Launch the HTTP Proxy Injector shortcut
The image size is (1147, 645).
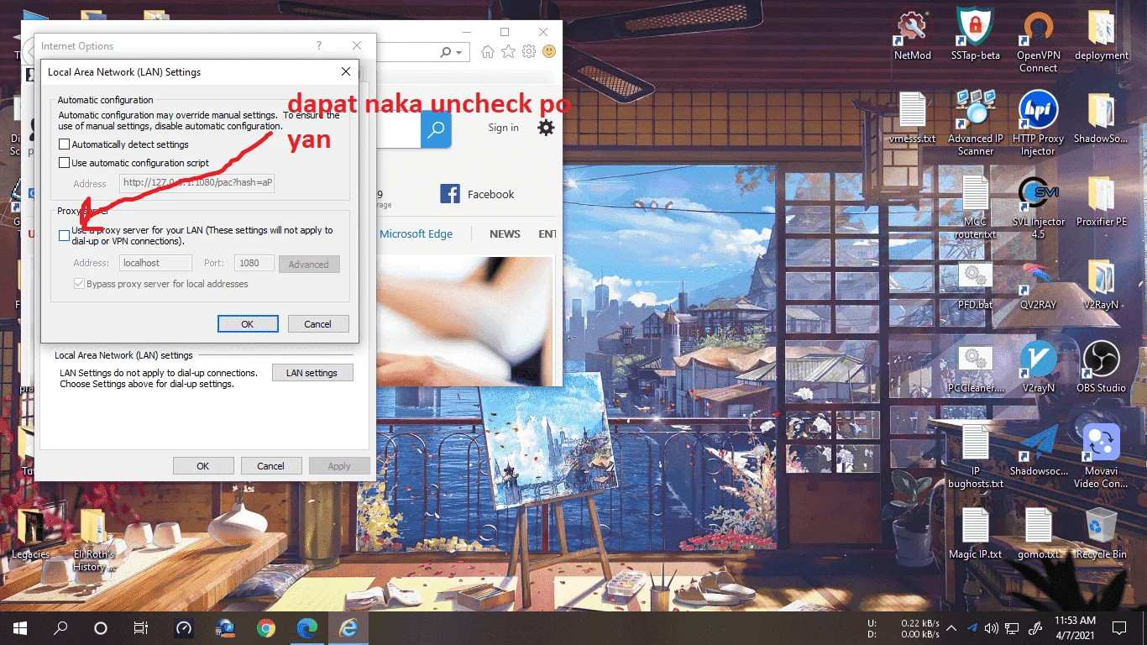[1039, 123]
